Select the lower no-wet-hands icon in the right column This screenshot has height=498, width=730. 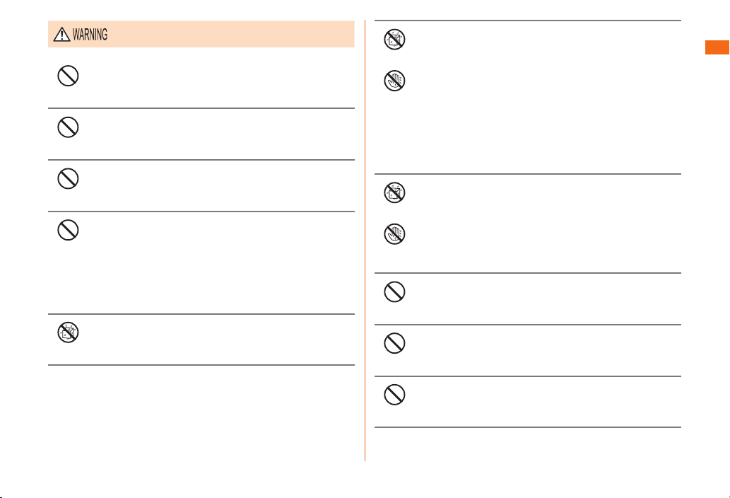pos(394,234)
